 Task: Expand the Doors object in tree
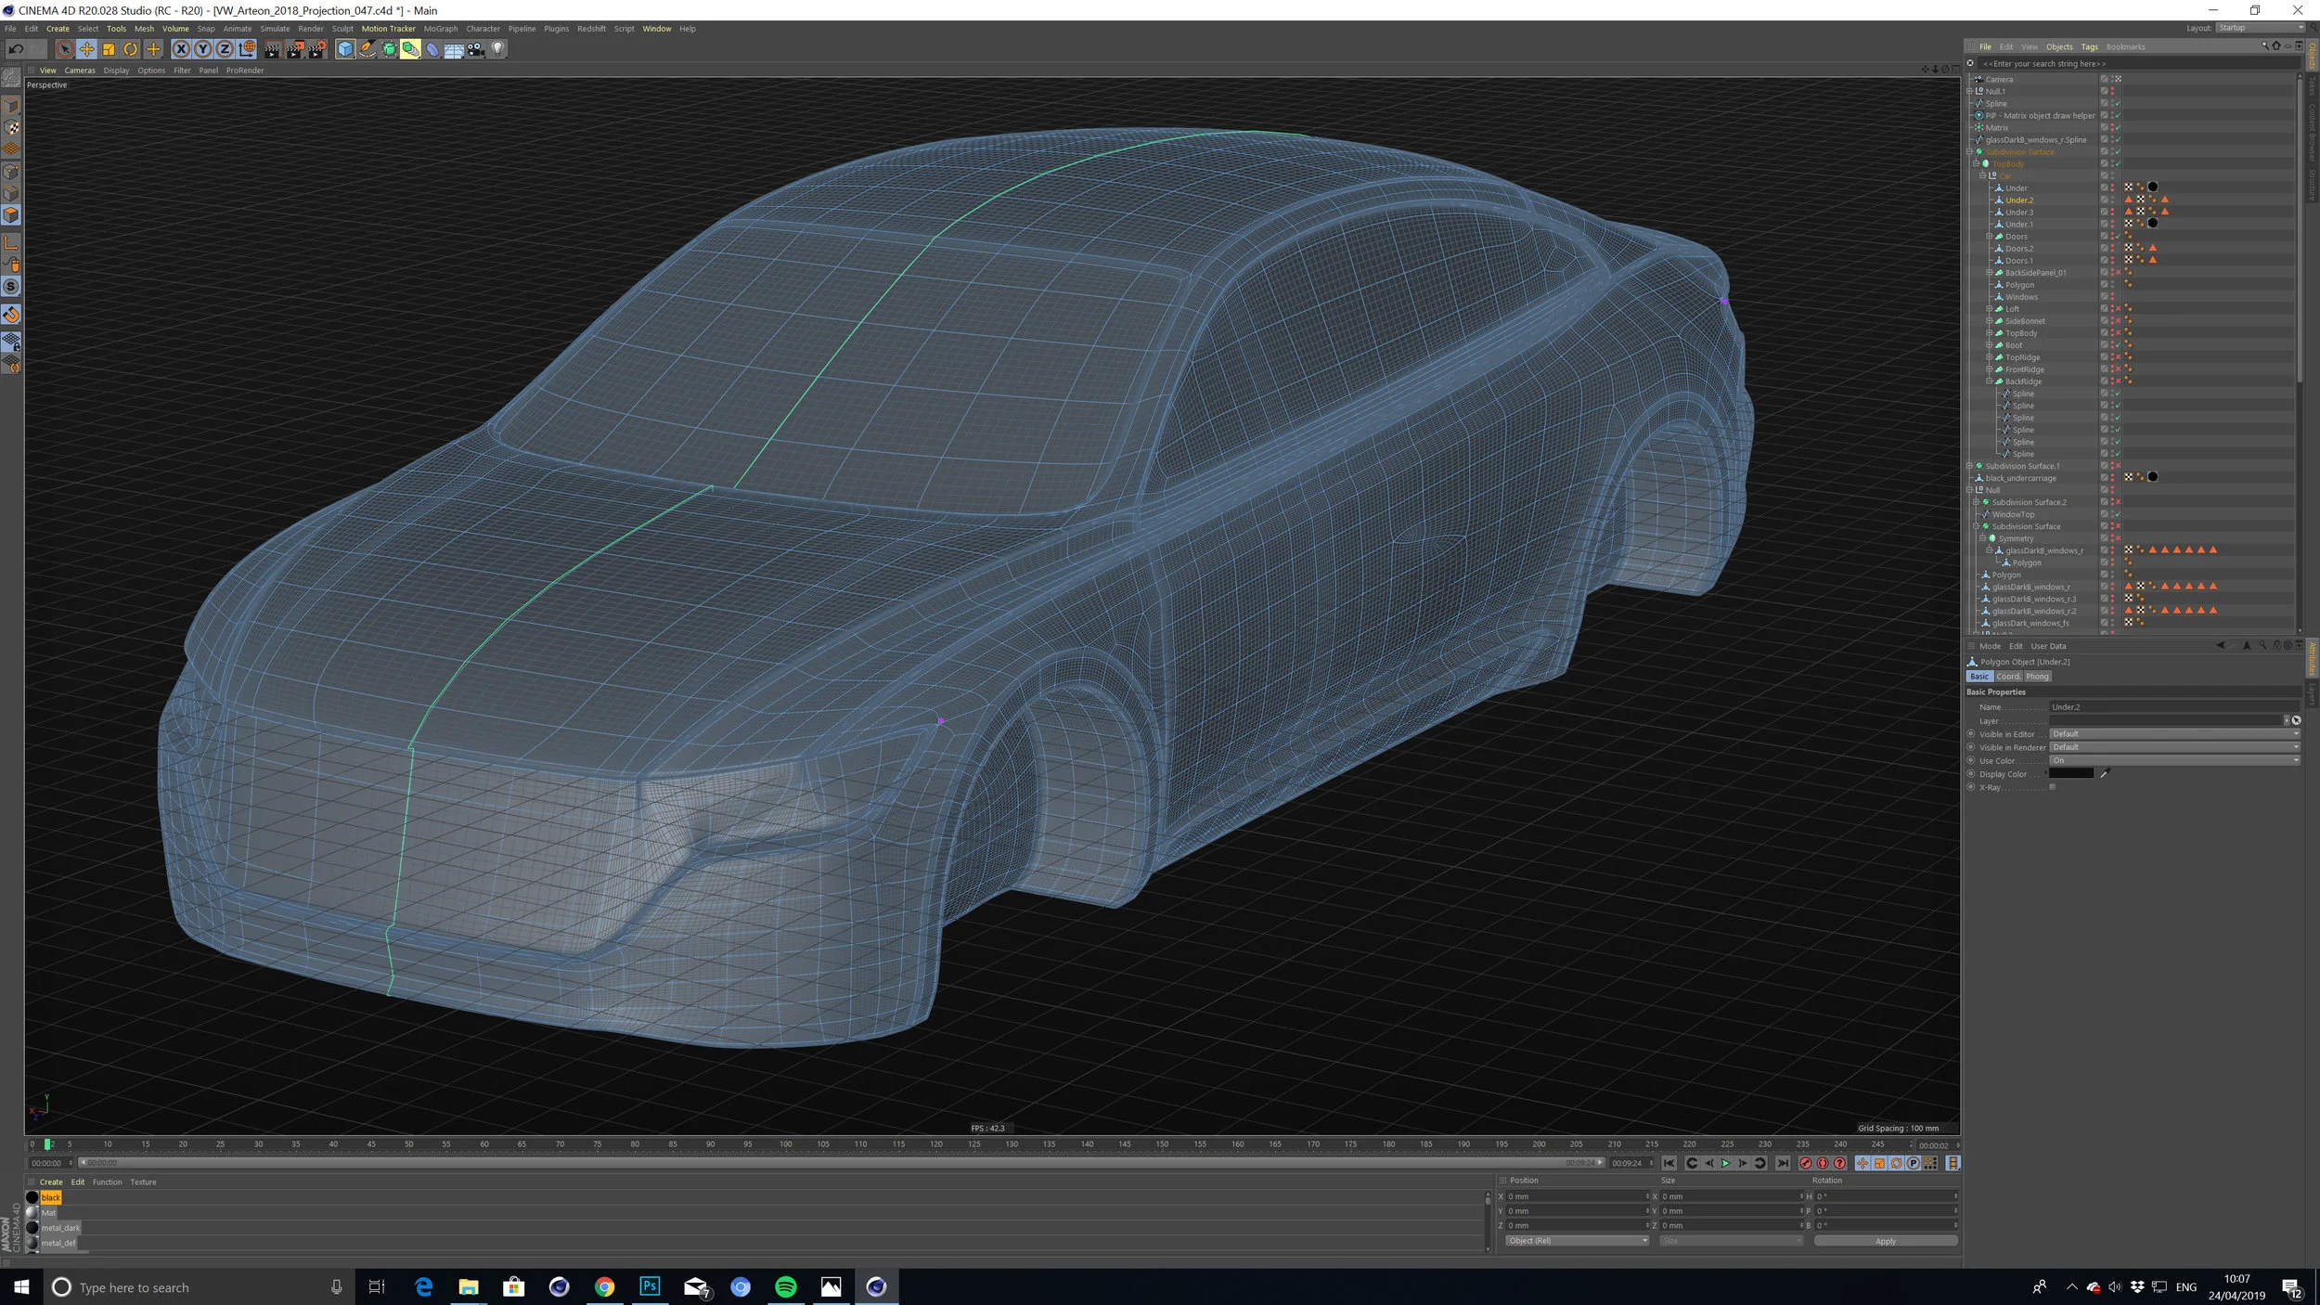tap(1989, 236)
